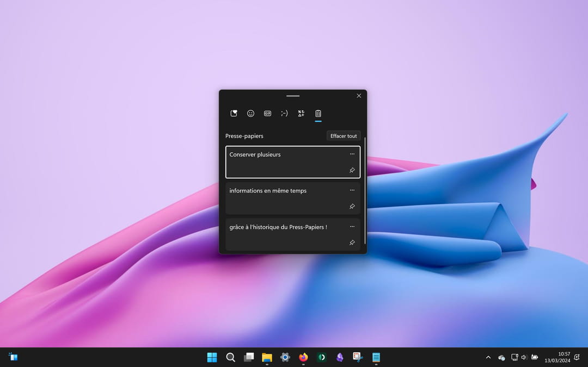588x367 pixels.
Task: Switch to Firefox in the taskbar
Action: pos(303,357)
